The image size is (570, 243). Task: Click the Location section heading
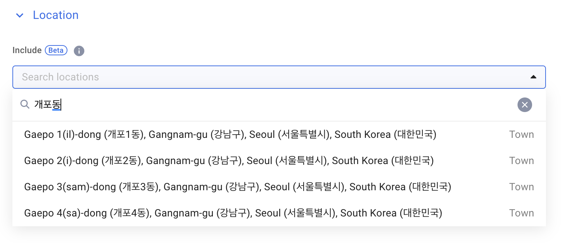pos(56,15)
